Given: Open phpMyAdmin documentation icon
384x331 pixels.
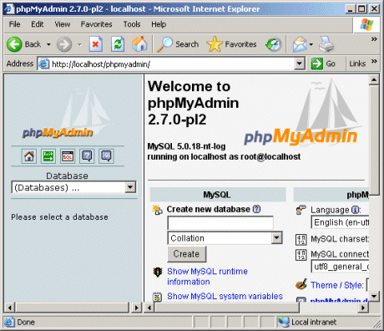Looking at the screenshot, I should [87, 156].
